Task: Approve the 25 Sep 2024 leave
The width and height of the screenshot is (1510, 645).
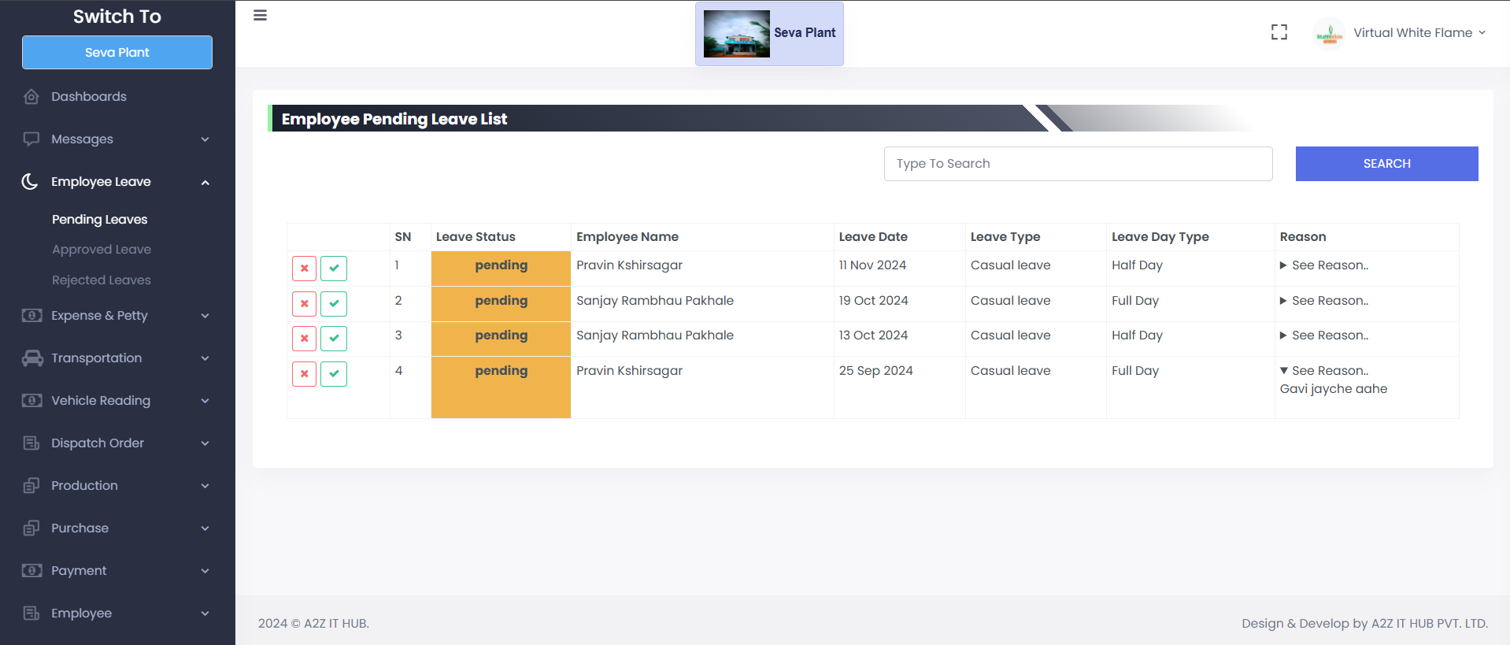Action: pyautogui.click(x=334, y=374)
